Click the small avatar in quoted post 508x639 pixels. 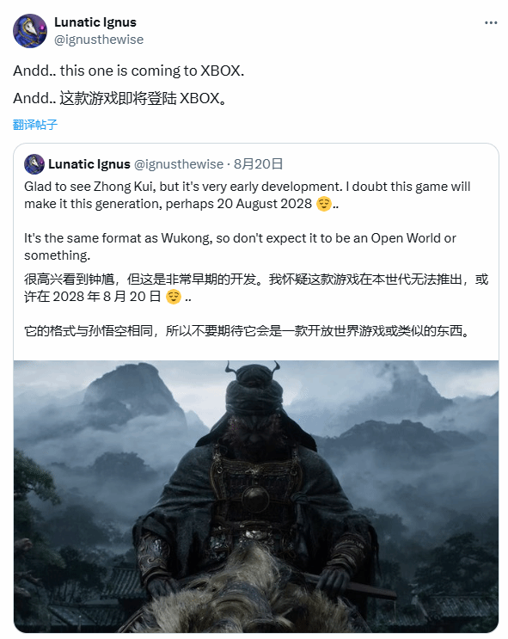(34, 163)
